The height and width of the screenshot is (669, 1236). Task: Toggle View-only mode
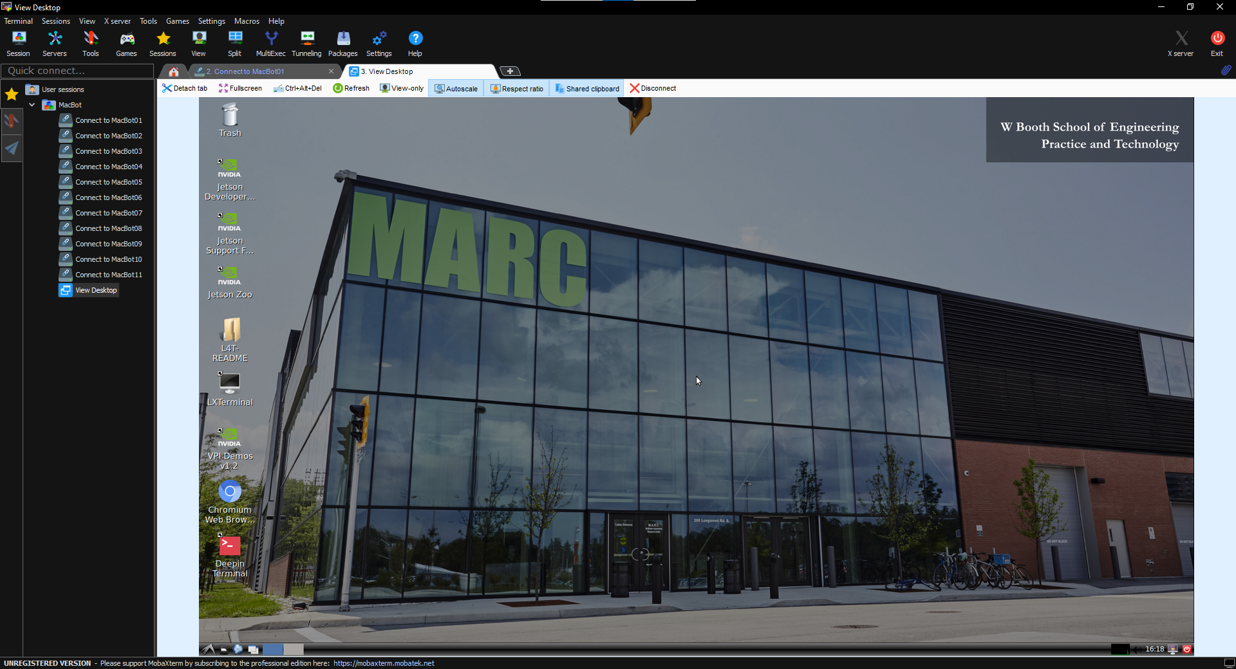402,89
